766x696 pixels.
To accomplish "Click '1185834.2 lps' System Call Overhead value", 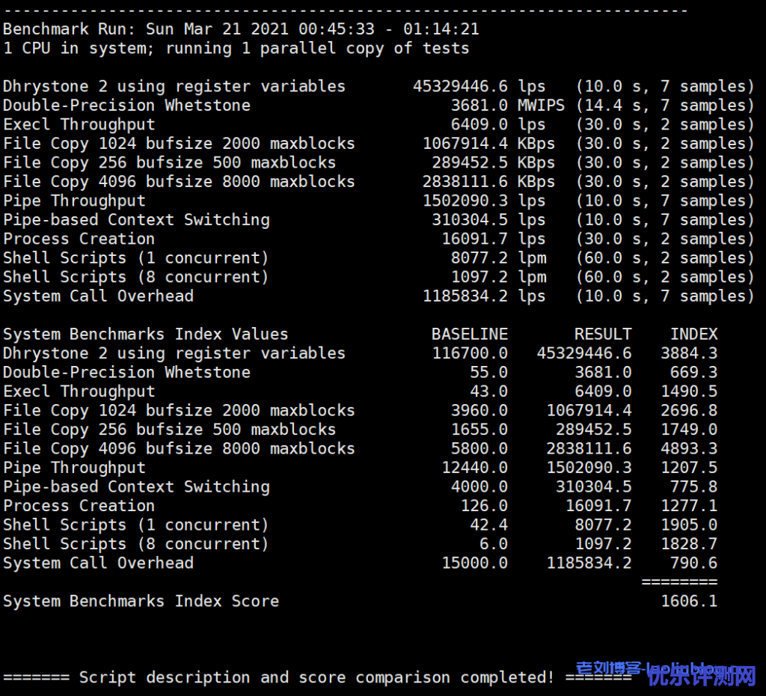I will 484,296.
